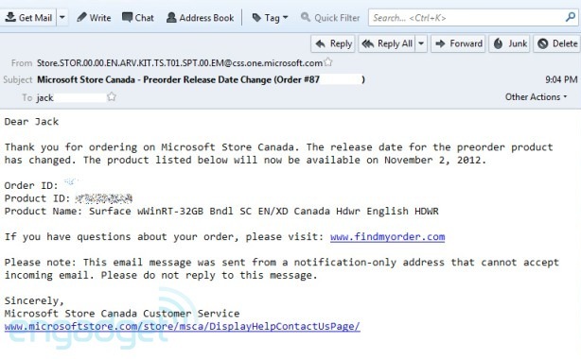Viewport: 581px width, 359px height.
Task: Delete this email message
Action: coord(557,43)
